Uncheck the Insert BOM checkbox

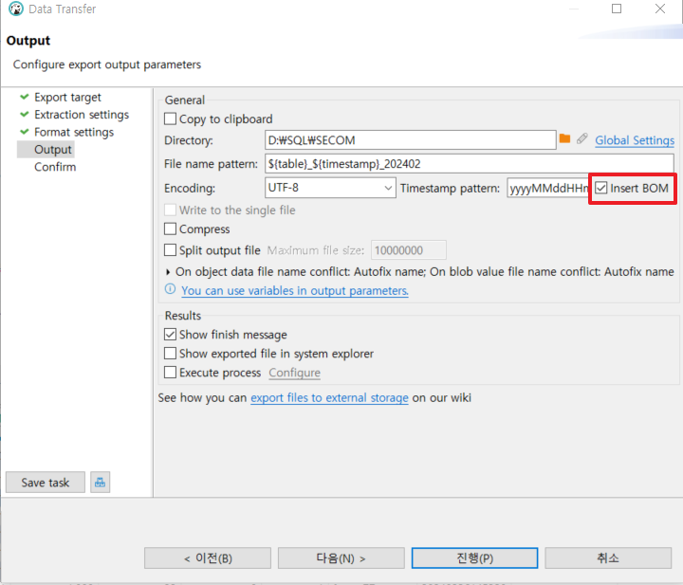pos(601,188)
